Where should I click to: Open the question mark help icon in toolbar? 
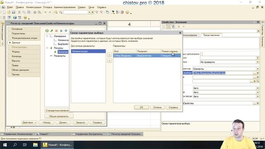118,12
